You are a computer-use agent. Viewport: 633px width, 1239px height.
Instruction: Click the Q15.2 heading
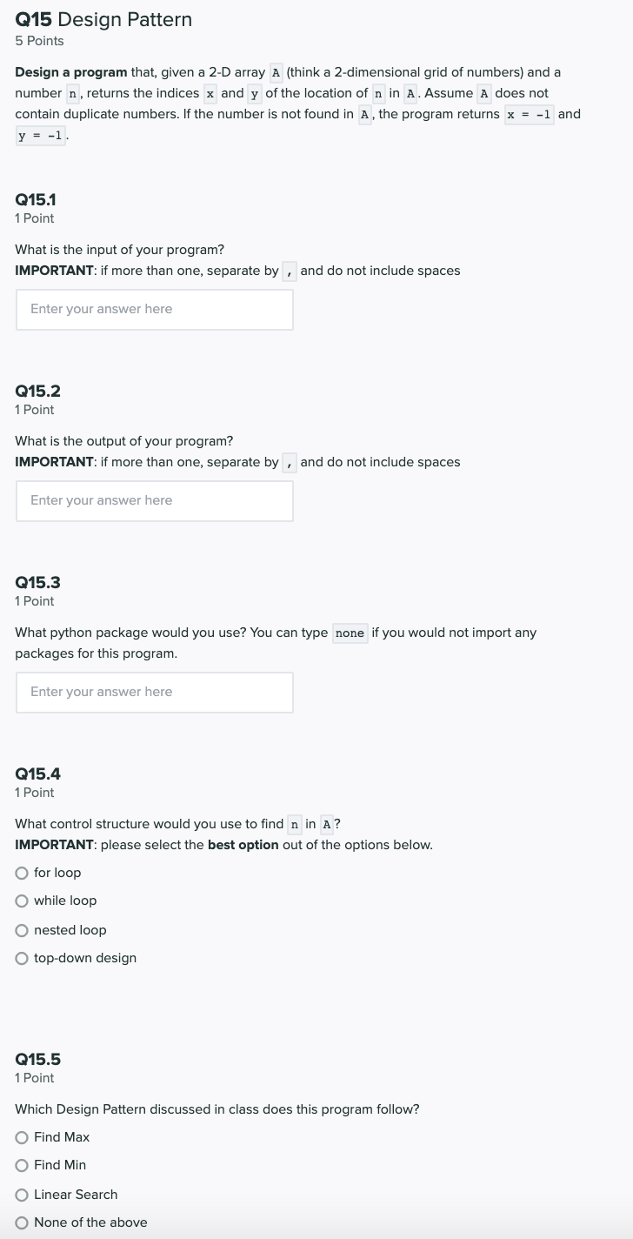[37, 391]
